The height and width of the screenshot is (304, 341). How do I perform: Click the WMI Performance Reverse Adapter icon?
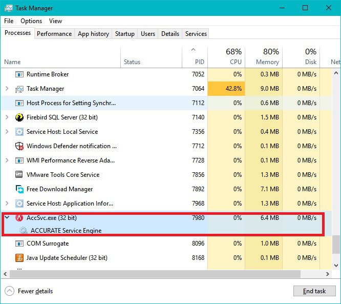[x=19, y=160]
